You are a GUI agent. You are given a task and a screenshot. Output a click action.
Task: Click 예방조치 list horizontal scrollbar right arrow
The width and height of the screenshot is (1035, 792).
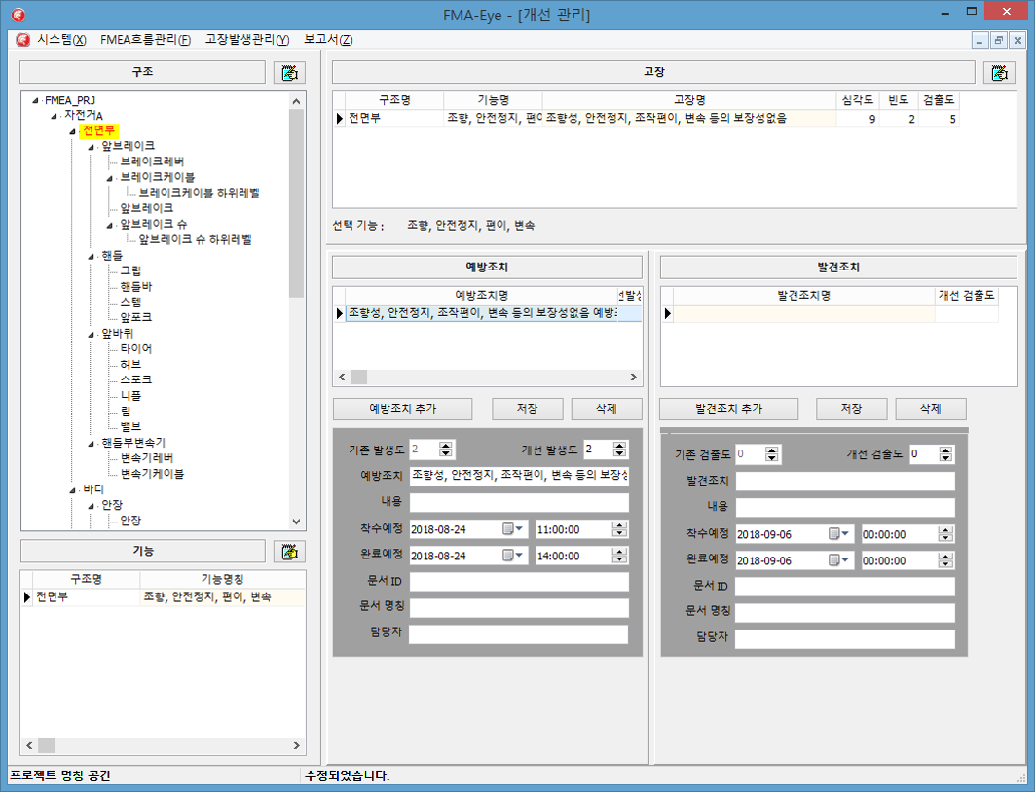pyautogui.click(x=633, y=378)
